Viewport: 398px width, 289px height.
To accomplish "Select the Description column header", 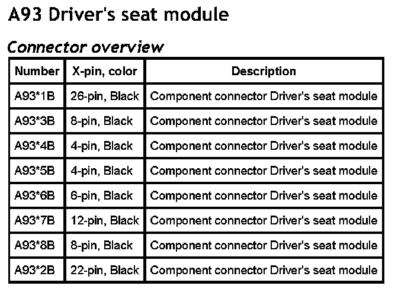I will pos(264,72).
